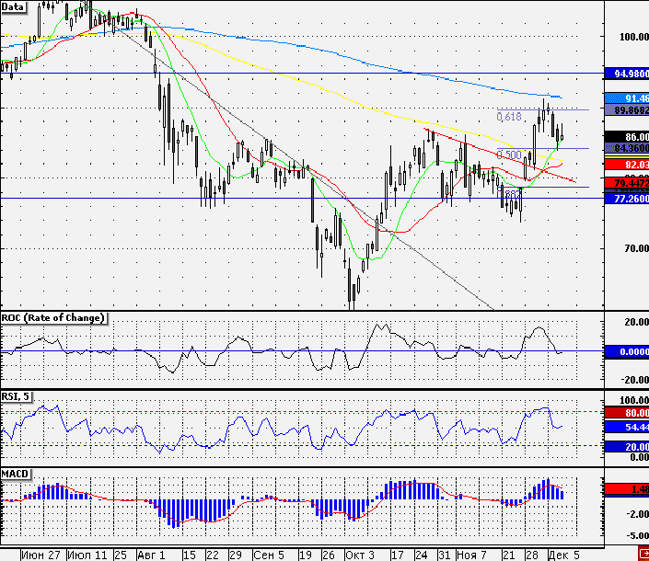This screenshot has height=561, width=649.
Task: Open the MACD indicator label
Action: (16, 474)
